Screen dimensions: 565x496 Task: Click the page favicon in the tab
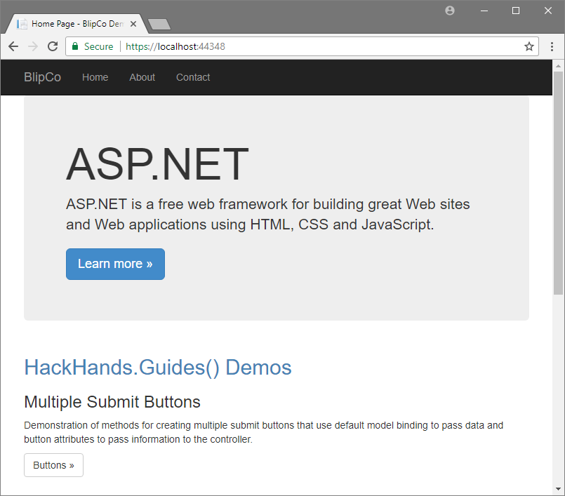(x=22, y=24)
